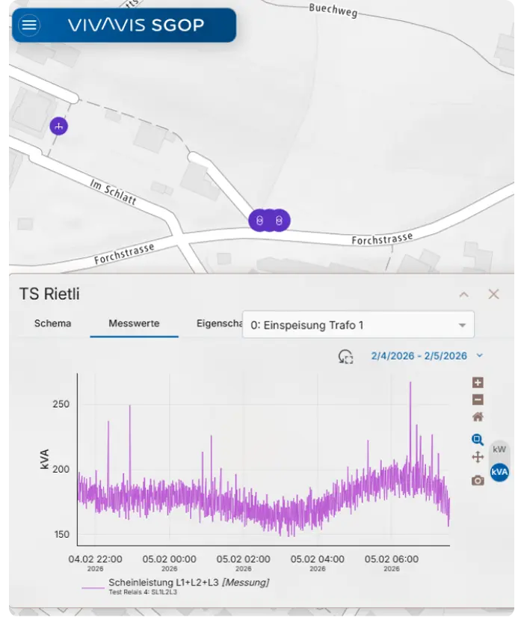Select the left transformer marker on Forchstrasse

259,221
